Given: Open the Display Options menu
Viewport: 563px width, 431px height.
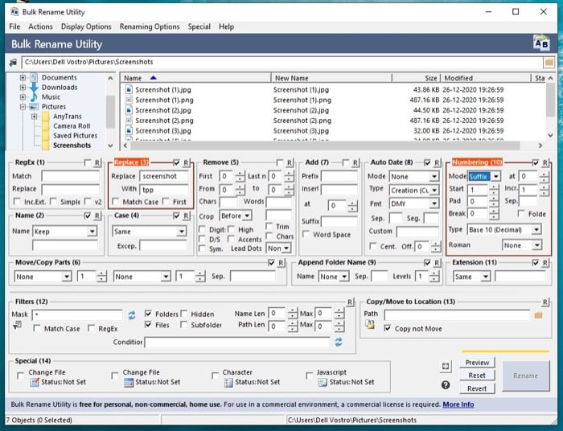Looking at the screenshot, I should (86, 27).
